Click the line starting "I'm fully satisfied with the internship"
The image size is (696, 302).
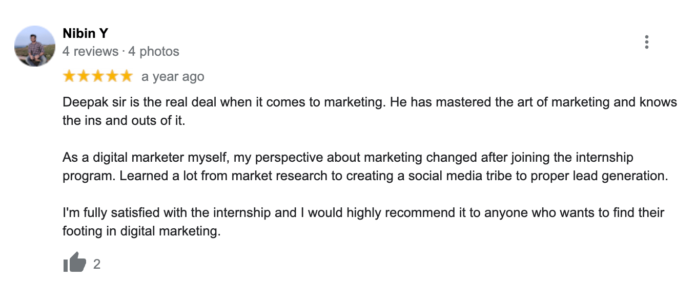click(363, 213)
